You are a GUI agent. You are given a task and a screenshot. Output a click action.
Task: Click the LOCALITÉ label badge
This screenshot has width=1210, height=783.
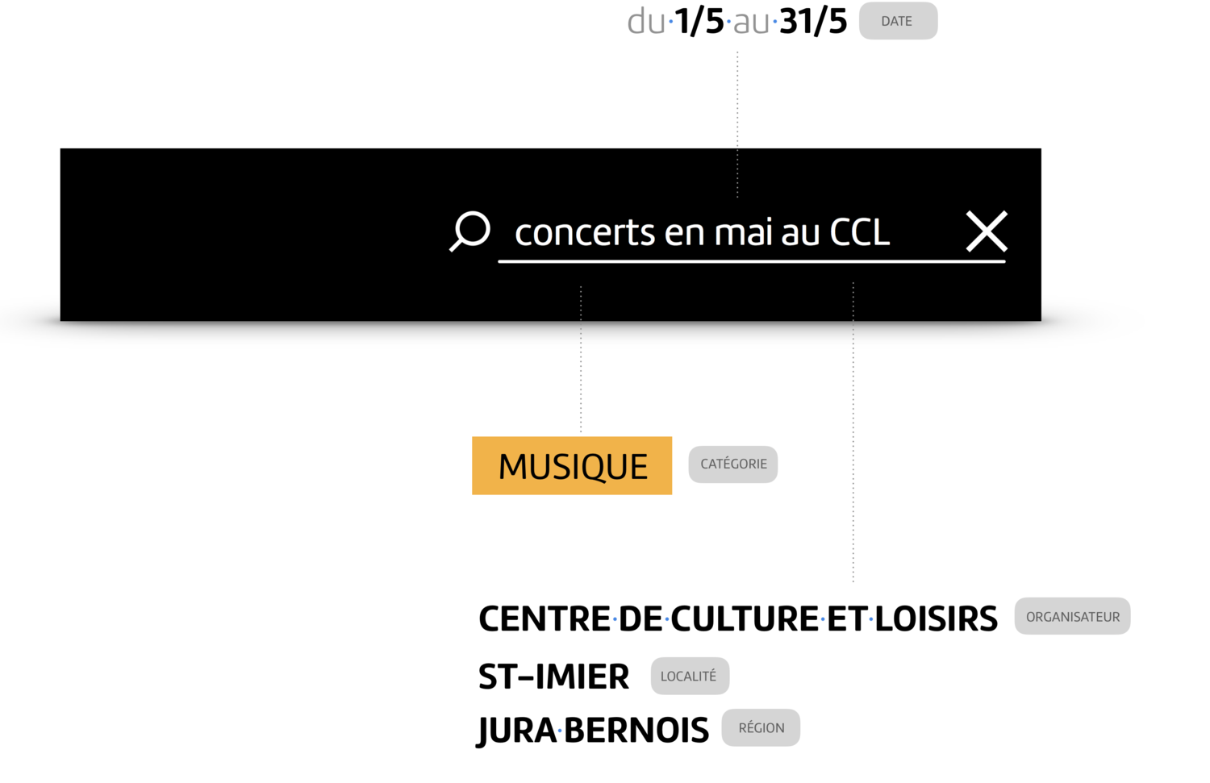(x=690, y=676)
